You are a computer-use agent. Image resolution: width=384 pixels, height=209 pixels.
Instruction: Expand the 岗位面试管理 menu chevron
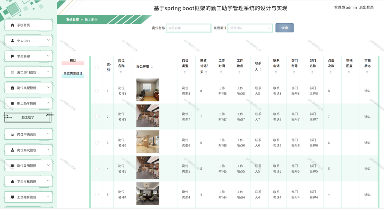[x=48, y=149]
